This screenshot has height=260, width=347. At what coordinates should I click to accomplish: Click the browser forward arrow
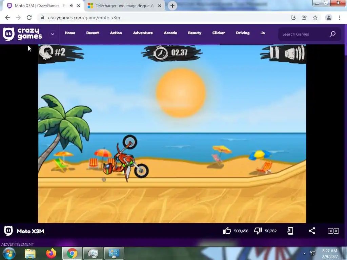(18, 18)
